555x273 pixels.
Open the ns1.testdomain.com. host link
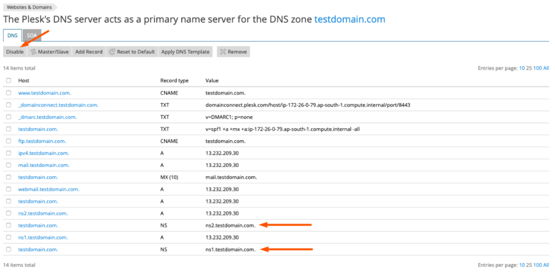(43, 237)
